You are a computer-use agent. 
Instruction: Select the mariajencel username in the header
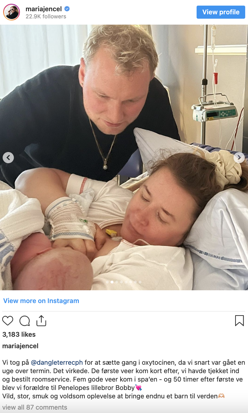coord(44,9)
